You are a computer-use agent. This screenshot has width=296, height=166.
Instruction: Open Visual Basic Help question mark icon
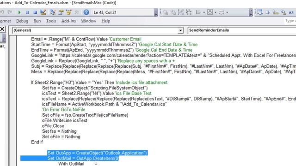(x=86, y=12)
